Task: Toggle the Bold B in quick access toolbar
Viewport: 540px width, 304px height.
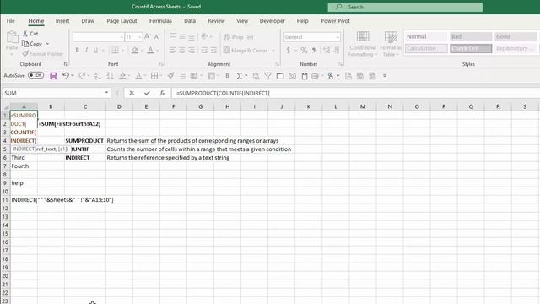Action: (227, 76)
